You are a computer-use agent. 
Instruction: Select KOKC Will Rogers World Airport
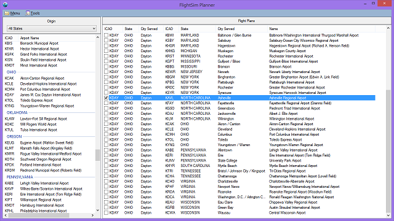click(x=49, y=124)
